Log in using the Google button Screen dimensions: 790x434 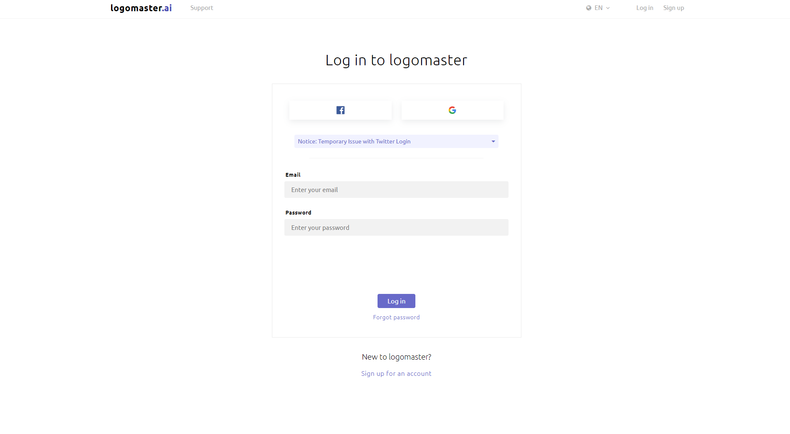pyautogui.click(x=452, y=110)
